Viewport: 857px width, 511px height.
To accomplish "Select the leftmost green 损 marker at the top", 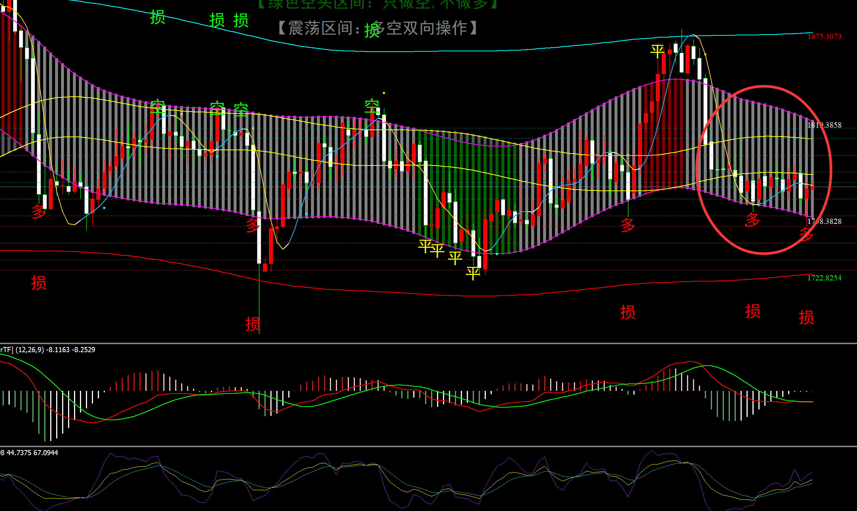I will pos(157,17).
